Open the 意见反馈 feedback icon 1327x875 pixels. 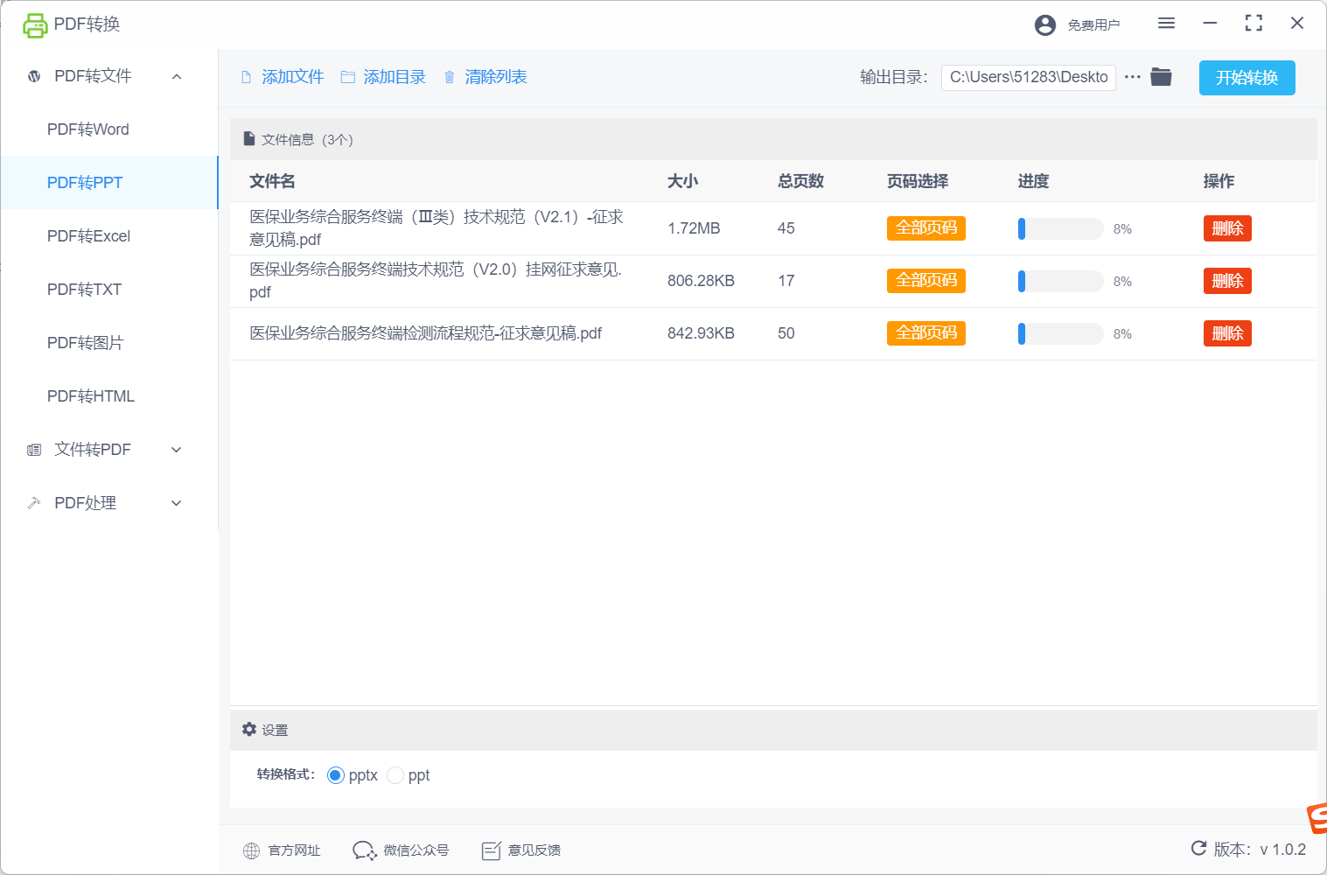[491, 850]
